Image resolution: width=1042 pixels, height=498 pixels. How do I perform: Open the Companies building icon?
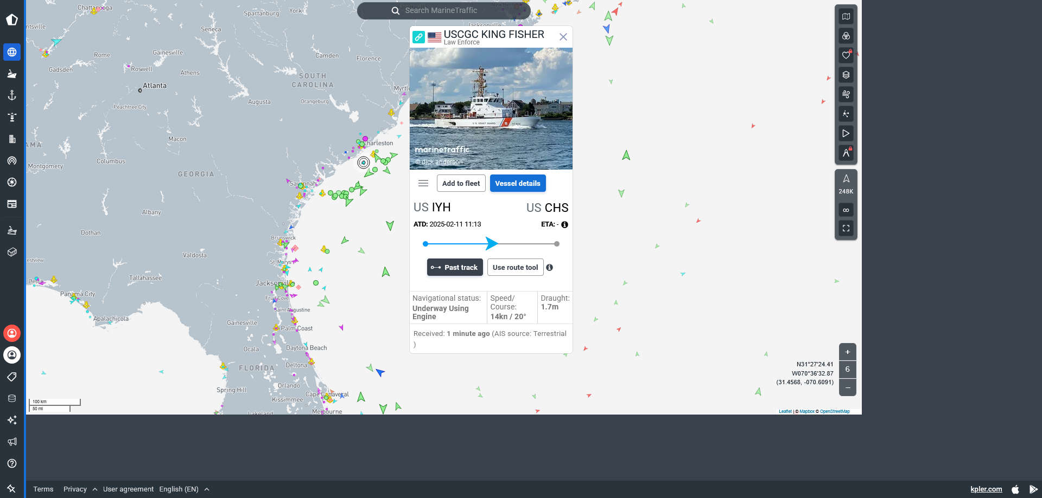tap(12, 139)
